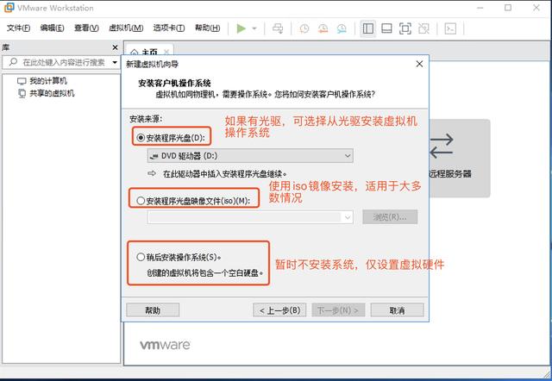Screen dimensions: 552x381
Task: Close the 新建虚拟机向导 dialog
Action: (x=419, y=64)
